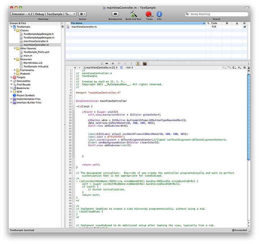Click the Step Out debugger arrow
This screenshot has height=244, width=259.
pos(131,64)
